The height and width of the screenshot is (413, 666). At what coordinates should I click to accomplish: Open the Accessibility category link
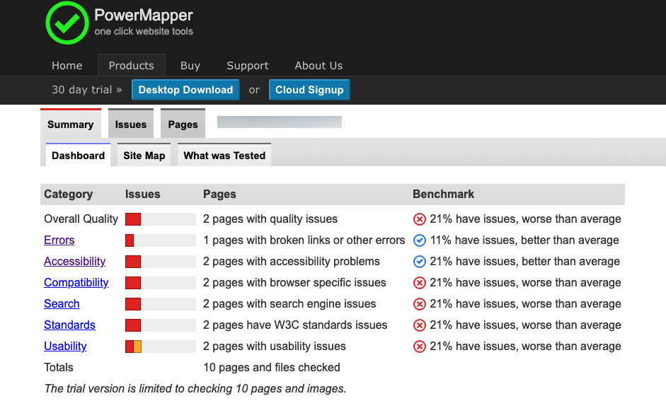[75, 262]
